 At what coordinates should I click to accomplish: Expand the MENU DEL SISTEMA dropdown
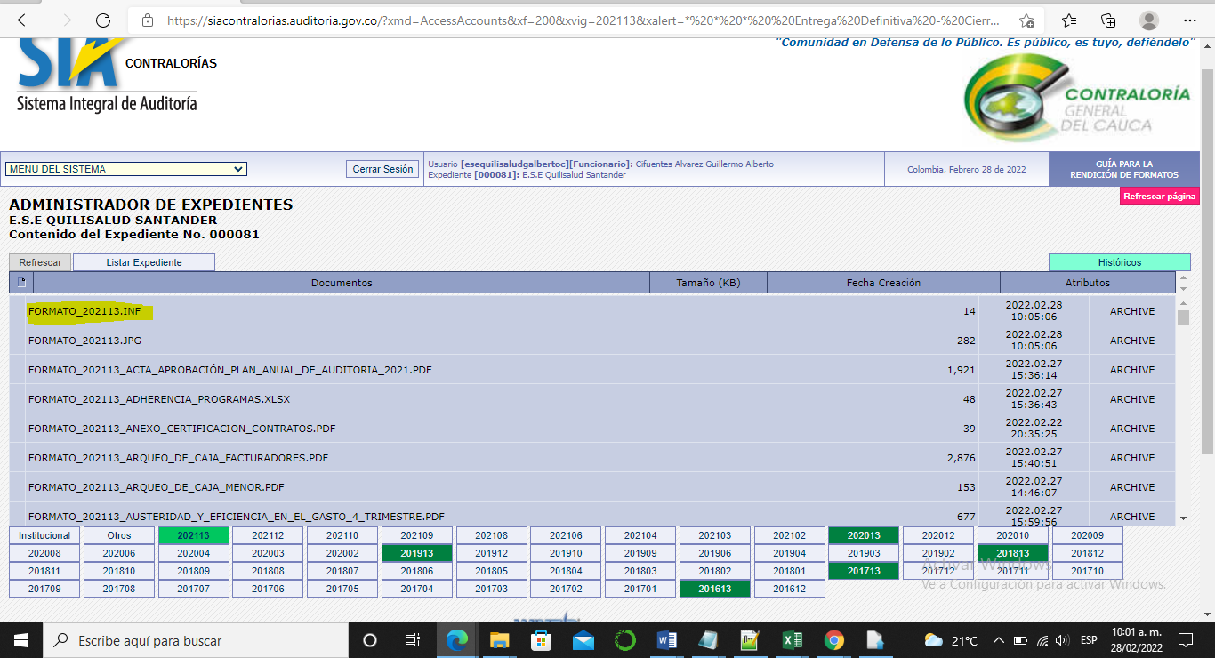tap(126, 169)
